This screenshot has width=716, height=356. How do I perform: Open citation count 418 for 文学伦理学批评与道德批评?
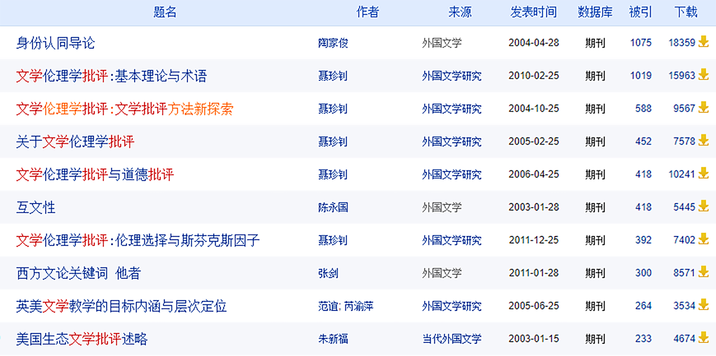[643, 174]
